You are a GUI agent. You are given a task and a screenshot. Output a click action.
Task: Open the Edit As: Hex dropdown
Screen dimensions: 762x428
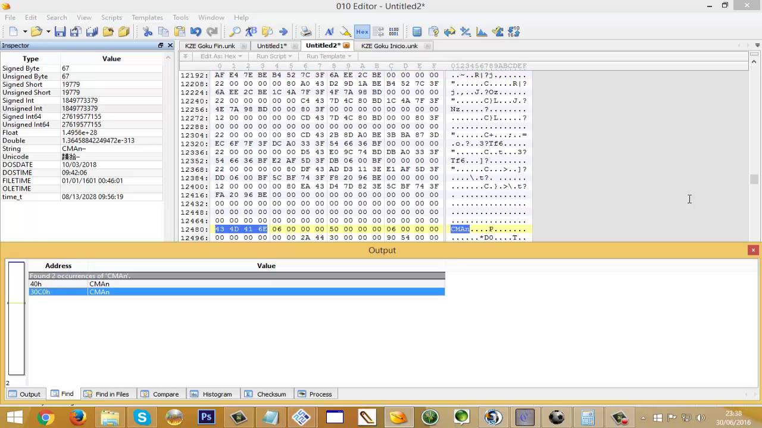pos(221,56)
